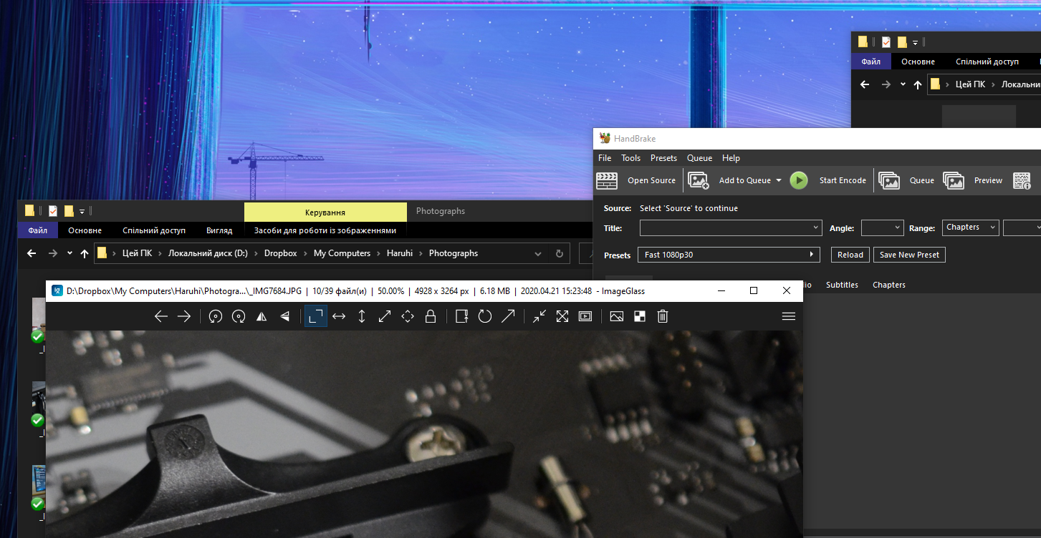Open Файл tab in Photographs Explorer window

[x=38, y=230]
